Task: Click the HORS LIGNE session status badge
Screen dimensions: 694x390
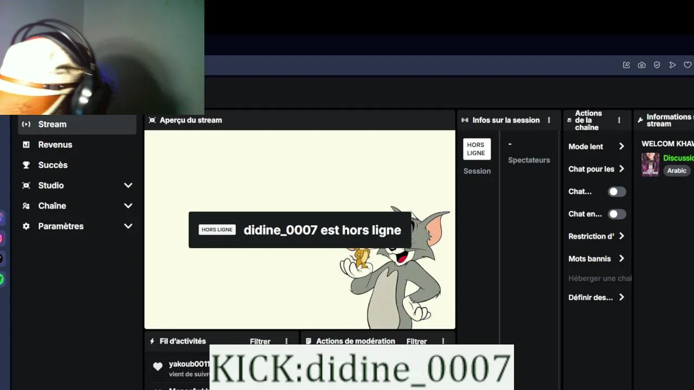Action: click(x=477, y=149)
